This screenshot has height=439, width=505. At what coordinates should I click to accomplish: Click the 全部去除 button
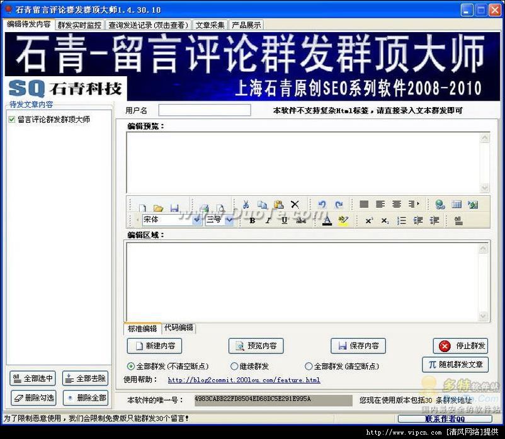(x=86, y=379)
